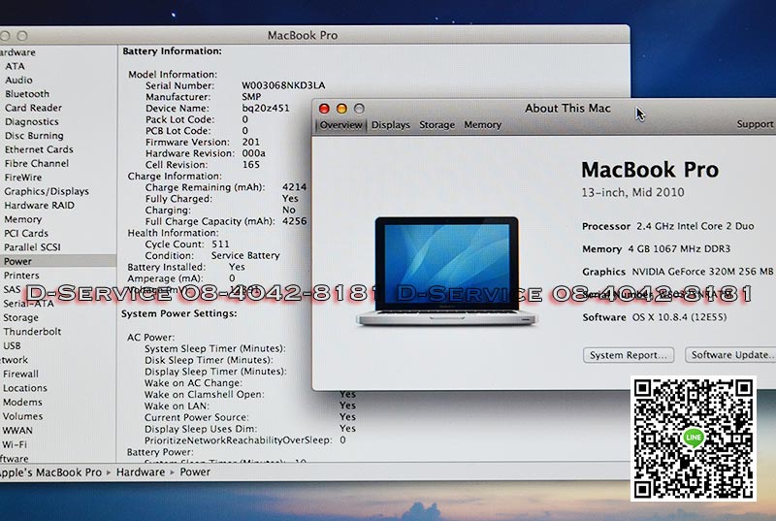776x521 pixels.
Task: Switch to the Memory tab
Action: (482, 125)
